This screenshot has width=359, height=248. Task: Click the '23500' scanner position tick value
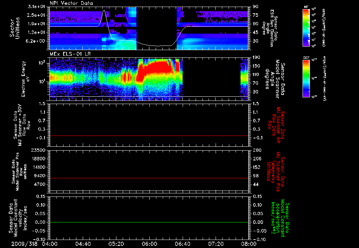[38, 150]
